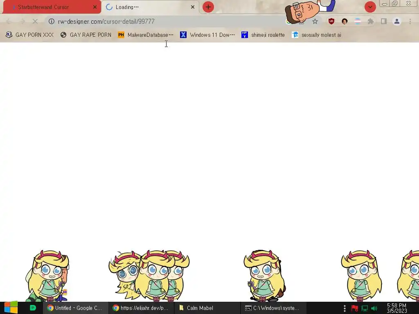This screenshot has height=314, width=419.
Task: Close the Starbutterwand Cursor tab
Action: click(x=95, y=7)
